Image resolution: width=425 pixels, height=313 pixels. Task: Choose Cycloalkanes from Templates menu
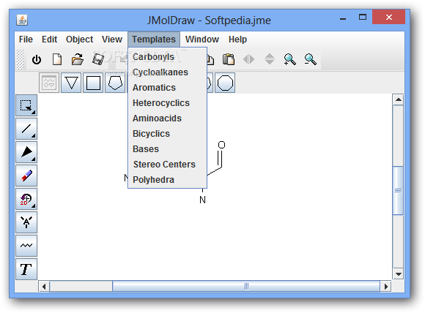[x=167, y=72]
